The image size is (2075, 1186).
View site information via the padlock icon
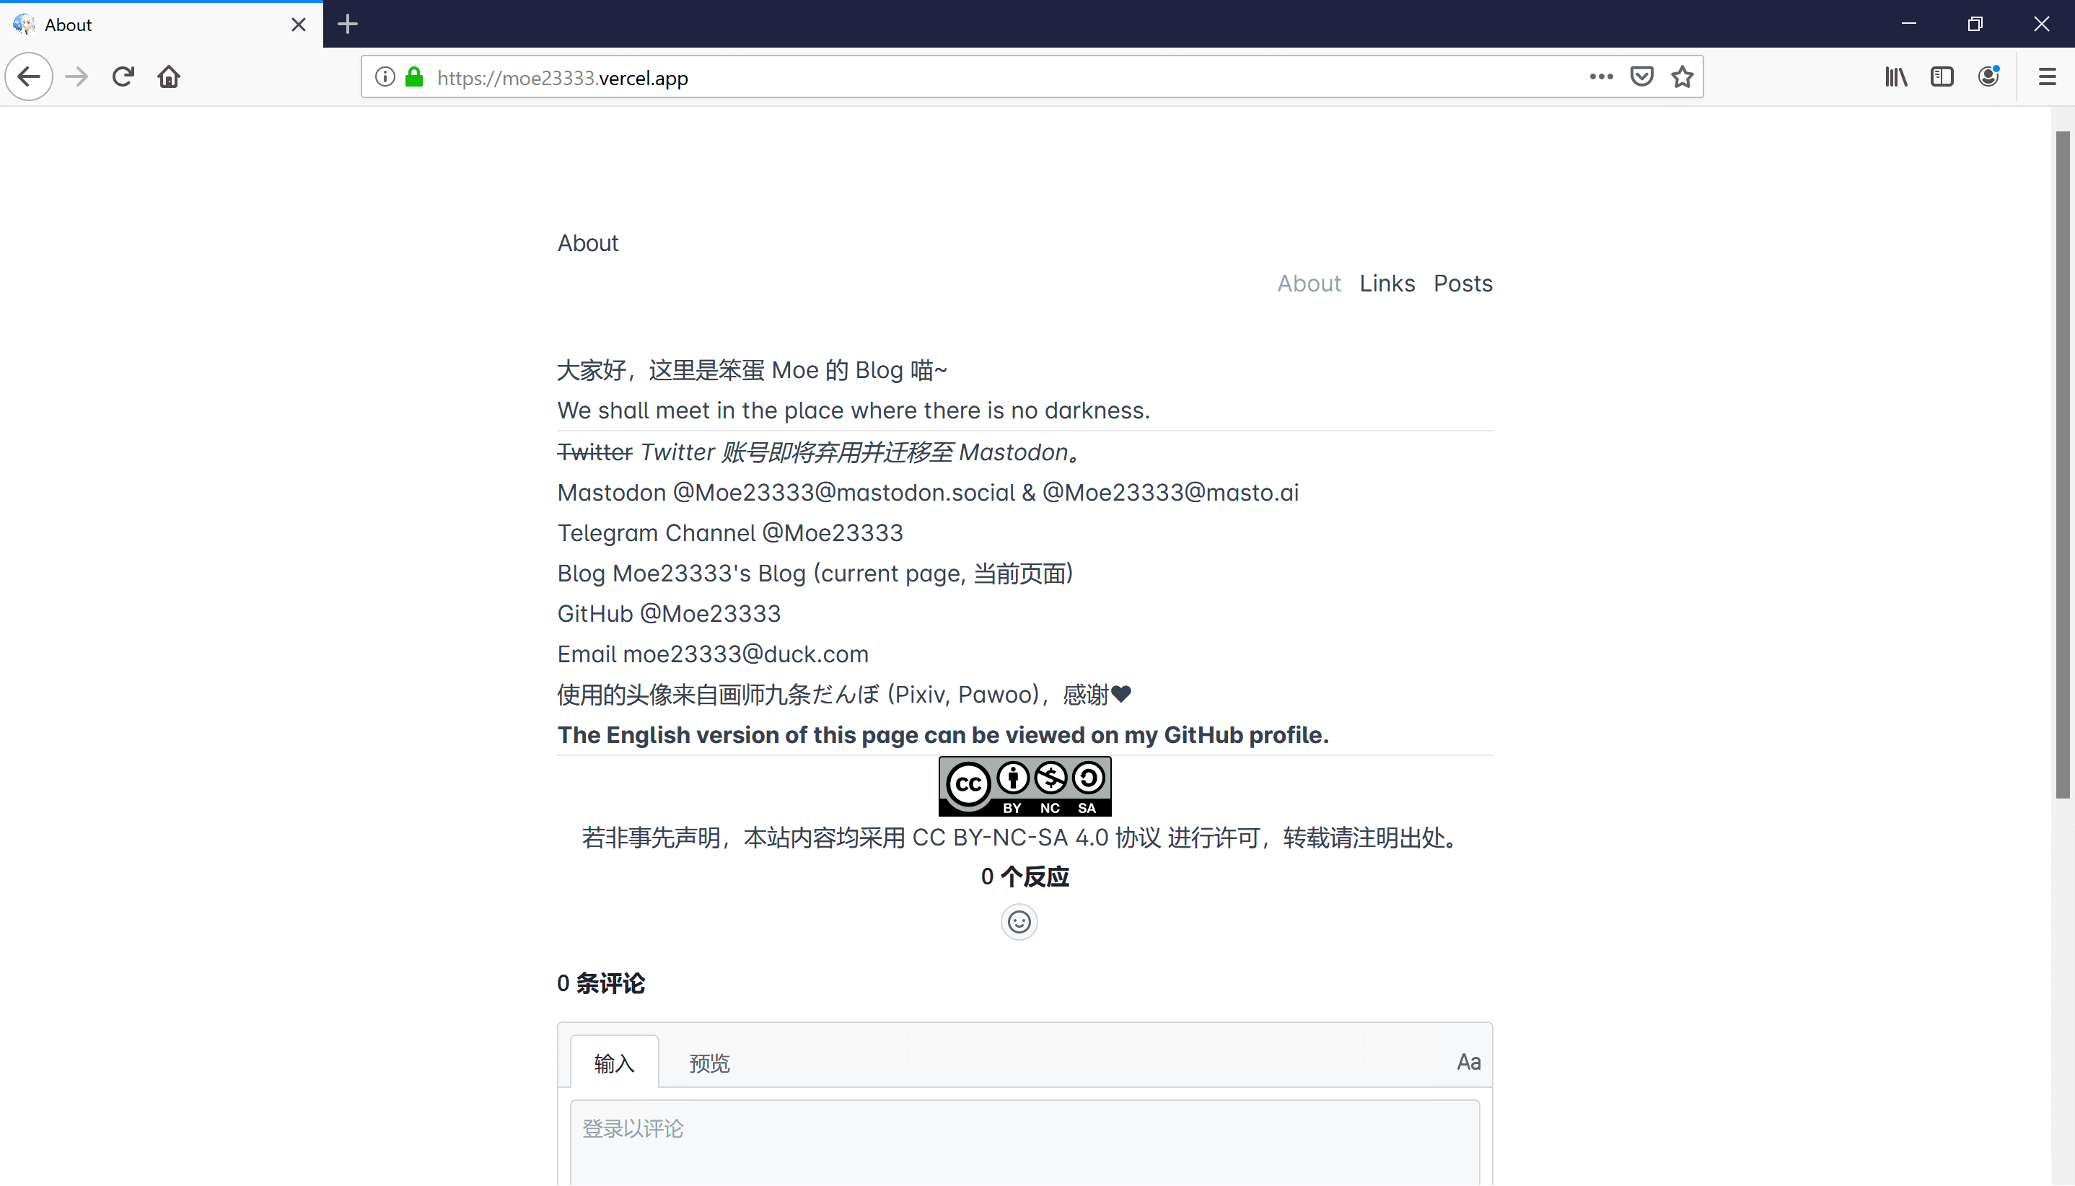tap(414, 76)
